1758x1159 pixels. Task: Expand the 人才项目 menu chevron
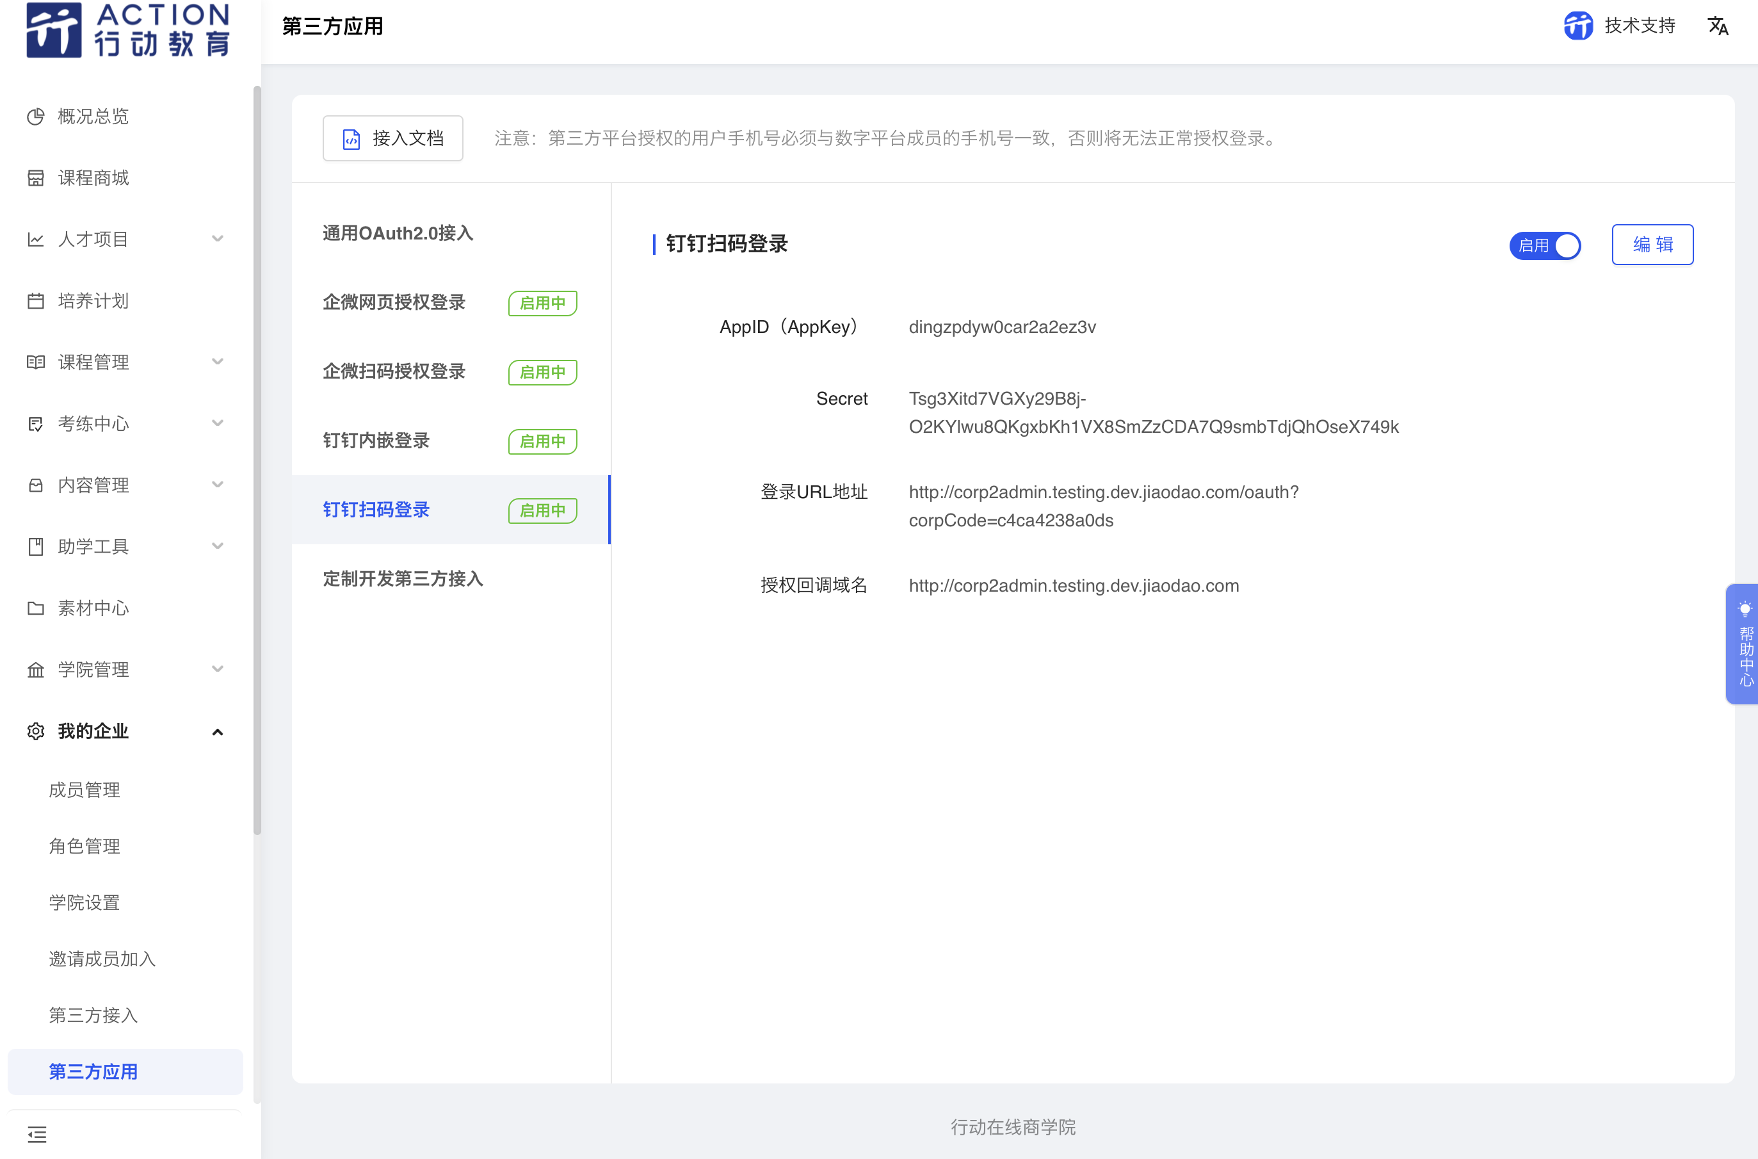coord(217,239)
